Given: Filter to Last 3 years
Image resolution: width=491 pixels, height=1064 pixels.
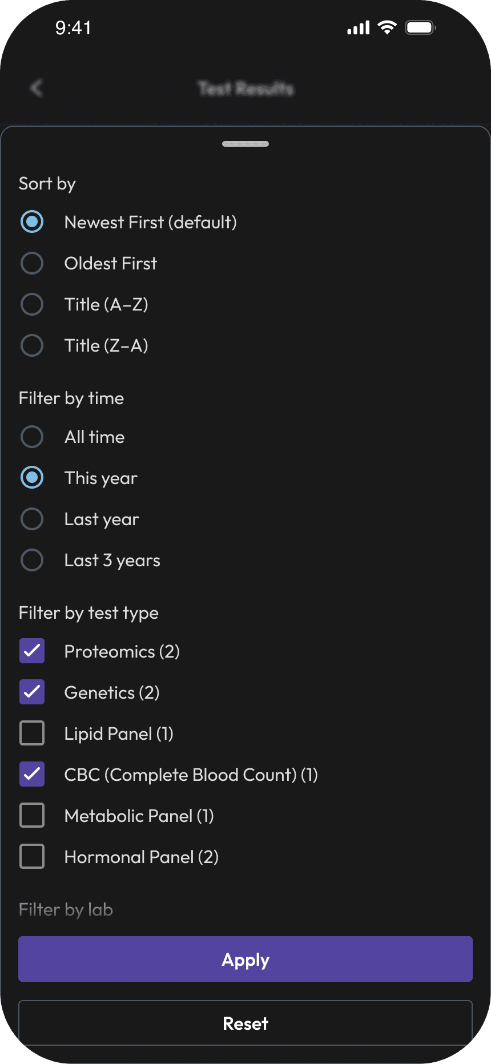Looking at the screenshot, I should [32, 560].
